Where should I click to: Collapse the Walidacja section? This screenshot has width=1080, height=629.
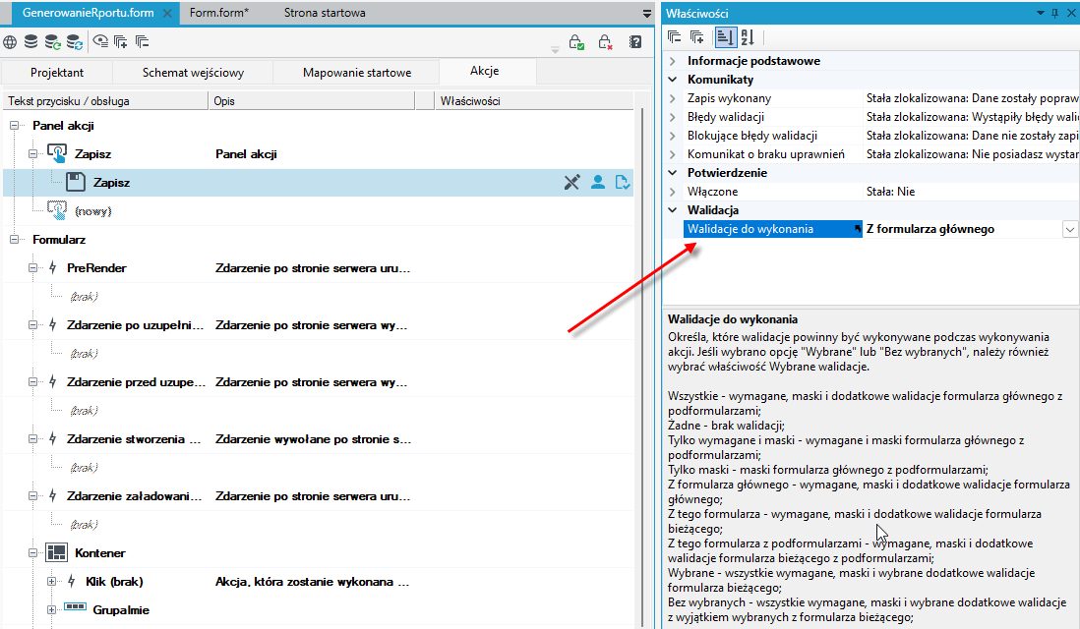(x=673, y=210)
